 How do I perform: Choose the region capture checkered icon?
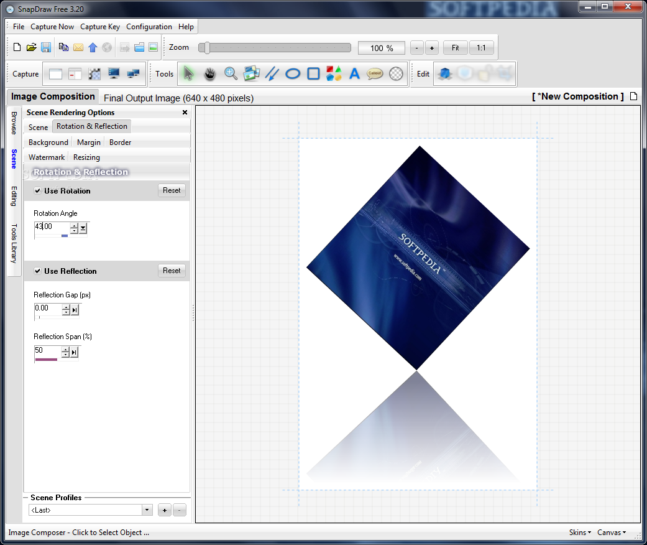[94, 74]
